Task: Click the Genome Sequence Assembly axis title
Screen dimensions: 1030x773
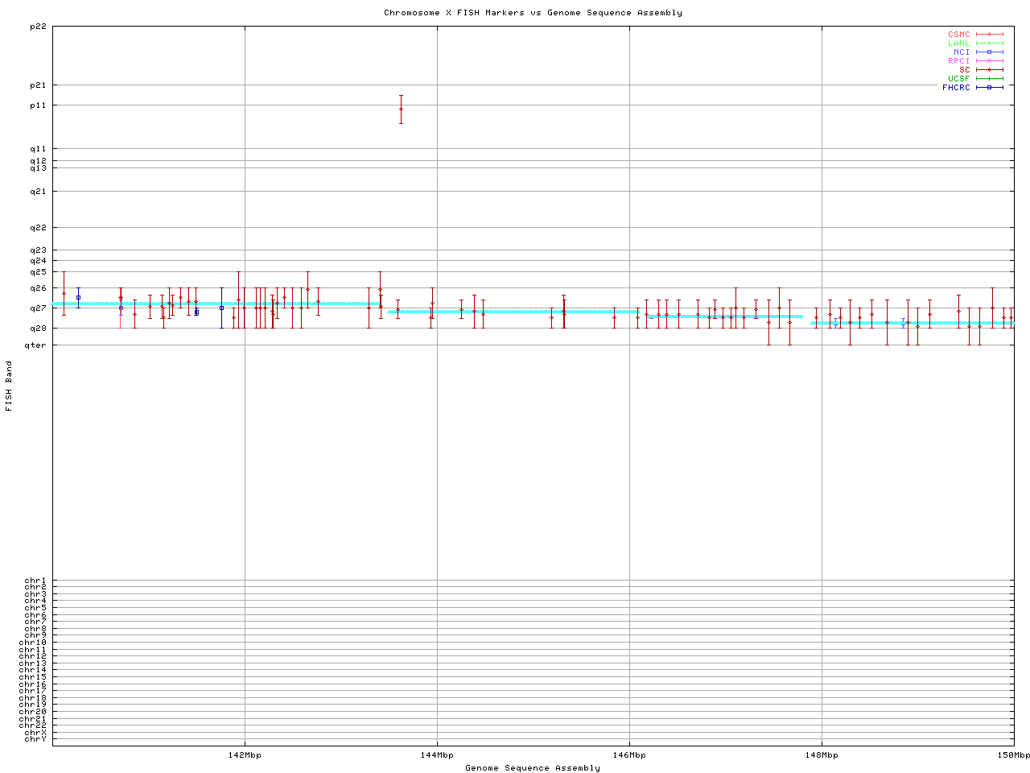Action: click(533, 768)
